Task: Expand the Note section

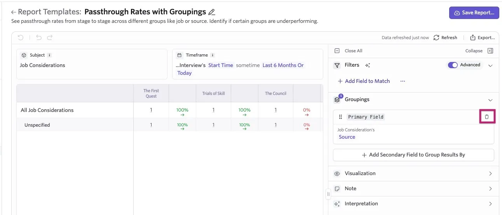Action: point(413,189)
